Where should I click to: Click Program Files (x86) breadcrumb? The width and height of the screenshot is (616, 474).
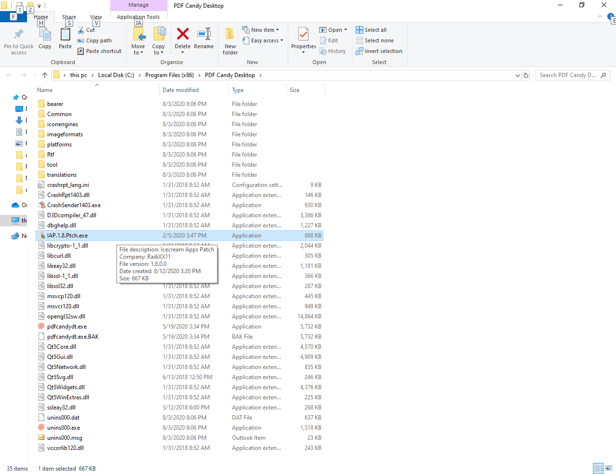coord(169,75)
